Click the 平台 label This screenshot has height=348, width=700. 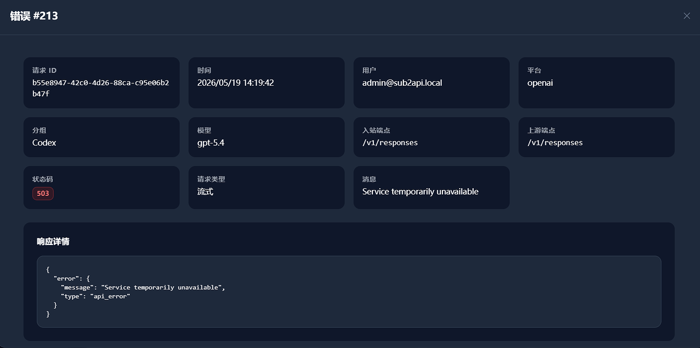pos(534,71)
